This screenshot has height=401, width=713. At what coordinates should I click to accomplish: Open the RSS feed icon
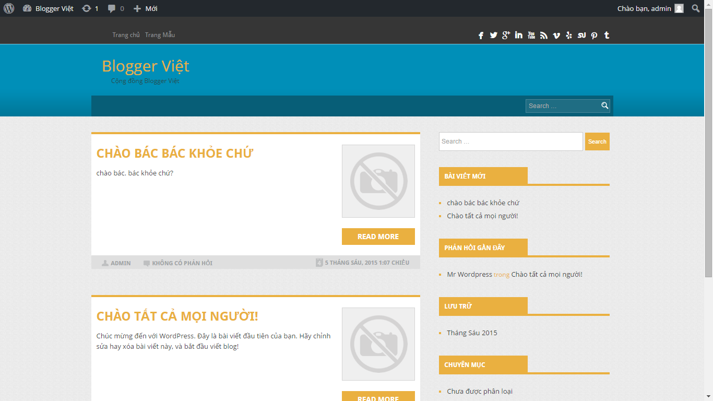tap(544, 36)
